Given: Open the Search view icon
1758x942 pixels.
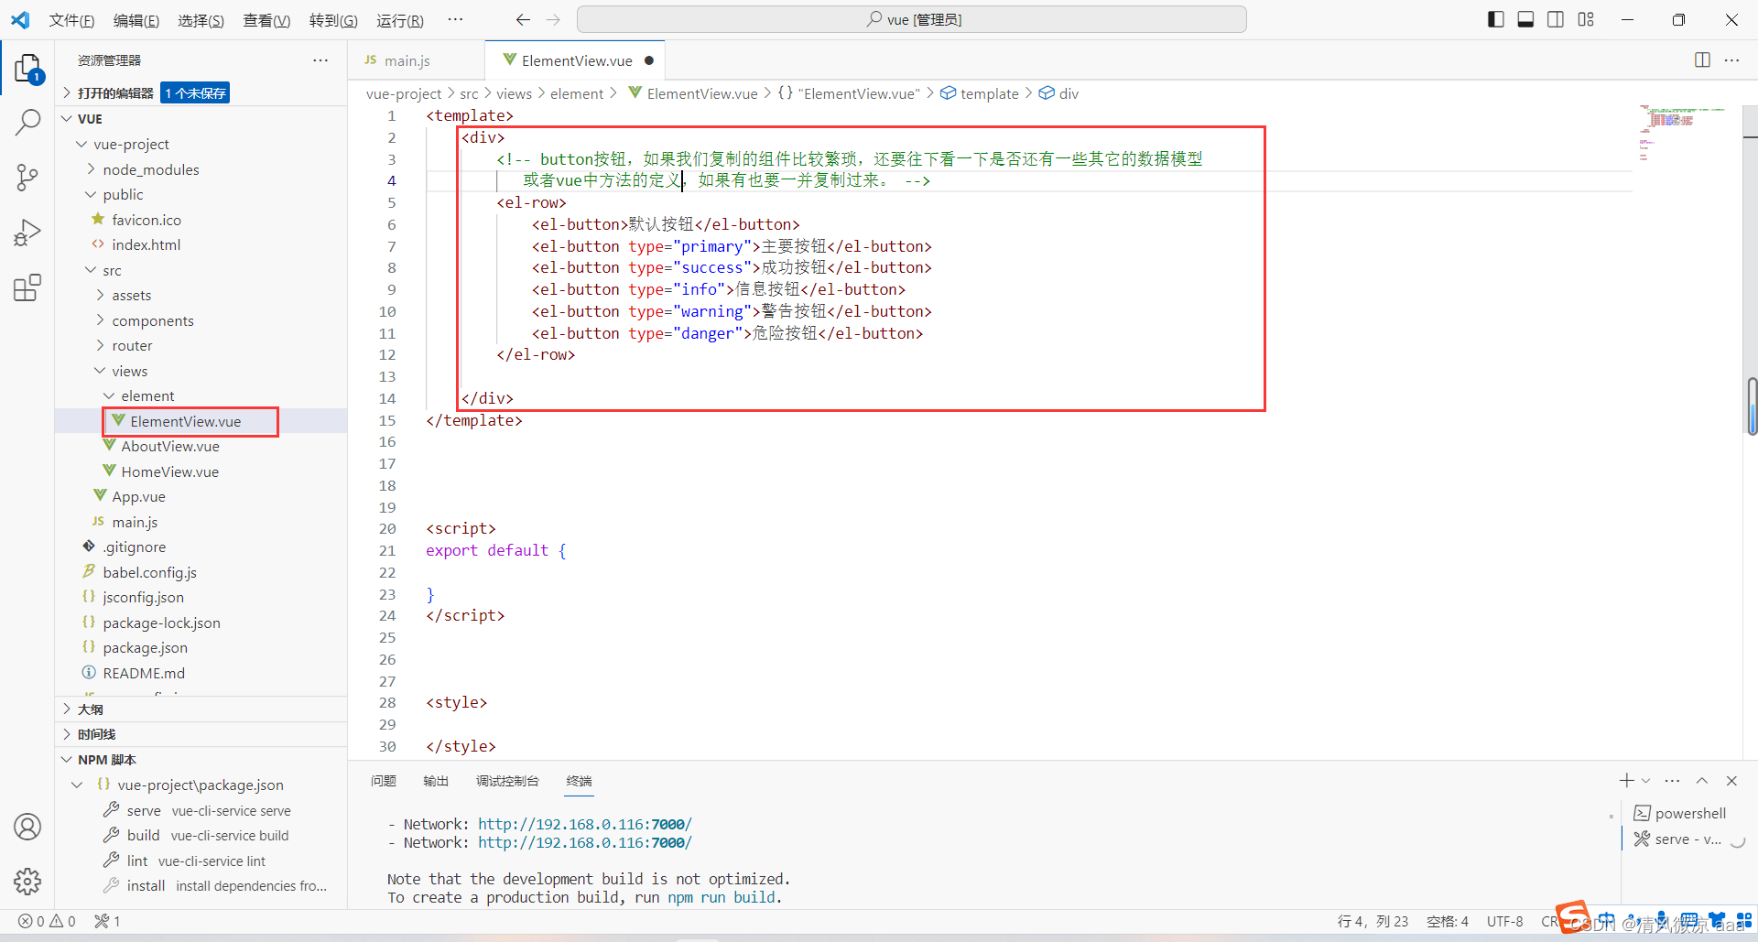Looking at the screenshot, I should tap(27, 122).
